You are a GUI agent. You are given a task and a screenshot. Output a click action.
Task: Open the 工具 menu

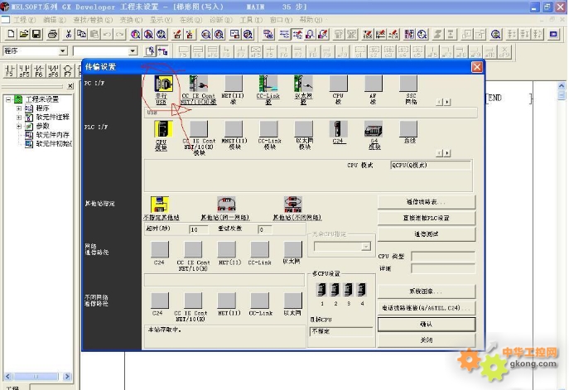(x=251, y=20)
